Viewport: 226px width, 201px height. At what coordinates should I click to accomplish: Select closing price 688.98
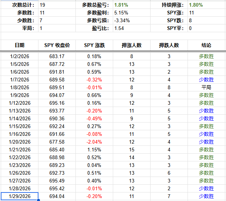click(x=57, y=157)
